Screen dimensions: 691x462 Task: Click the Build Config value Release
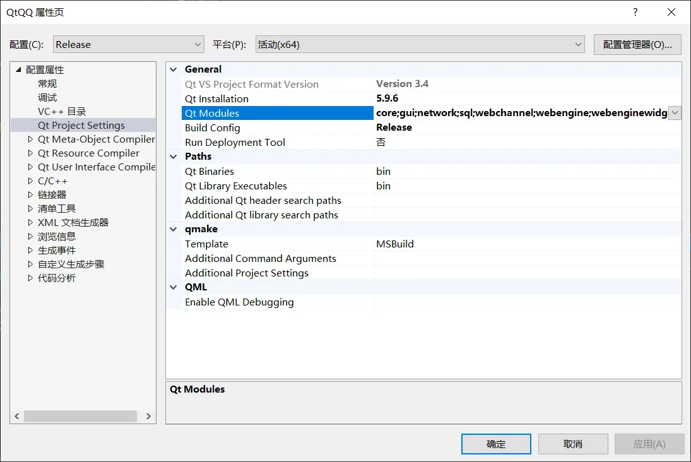click(x=394, y=127)
